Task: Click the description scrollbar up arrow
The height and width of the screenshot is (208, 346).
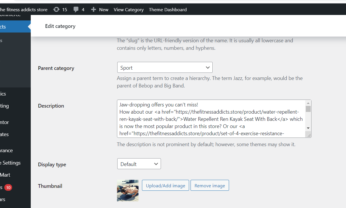Action: (308, 103)
